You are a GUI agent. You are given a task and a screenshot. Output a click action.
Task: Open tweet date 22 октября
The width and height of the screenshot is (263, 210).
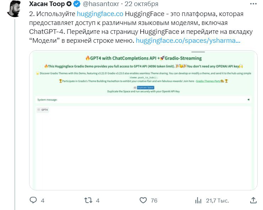(x=141, y=4)
